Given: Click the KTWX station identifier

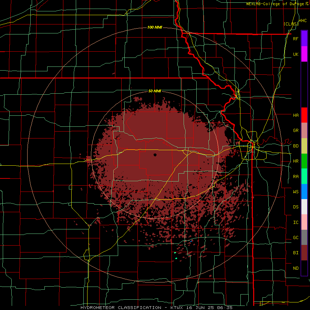Looking at the screenshot, I should (177, 308).
